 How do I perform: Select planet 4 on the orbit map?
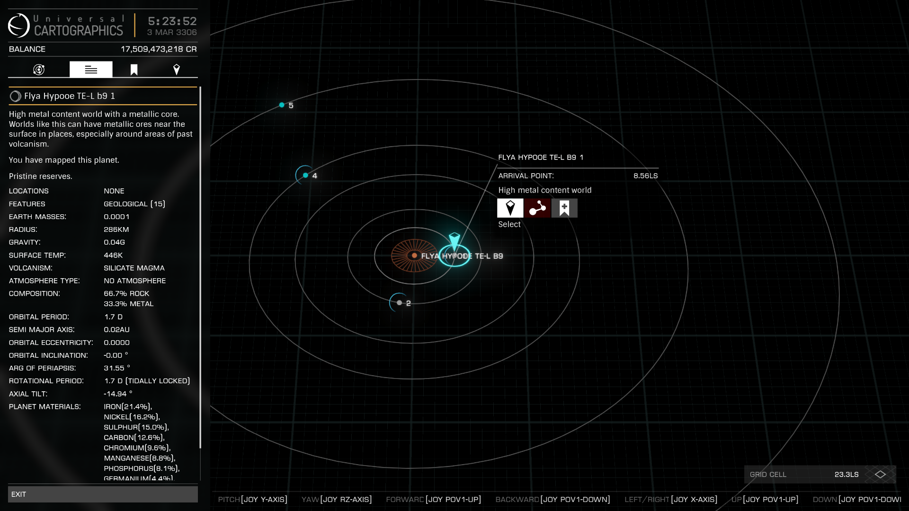click(x=306, y=176)
